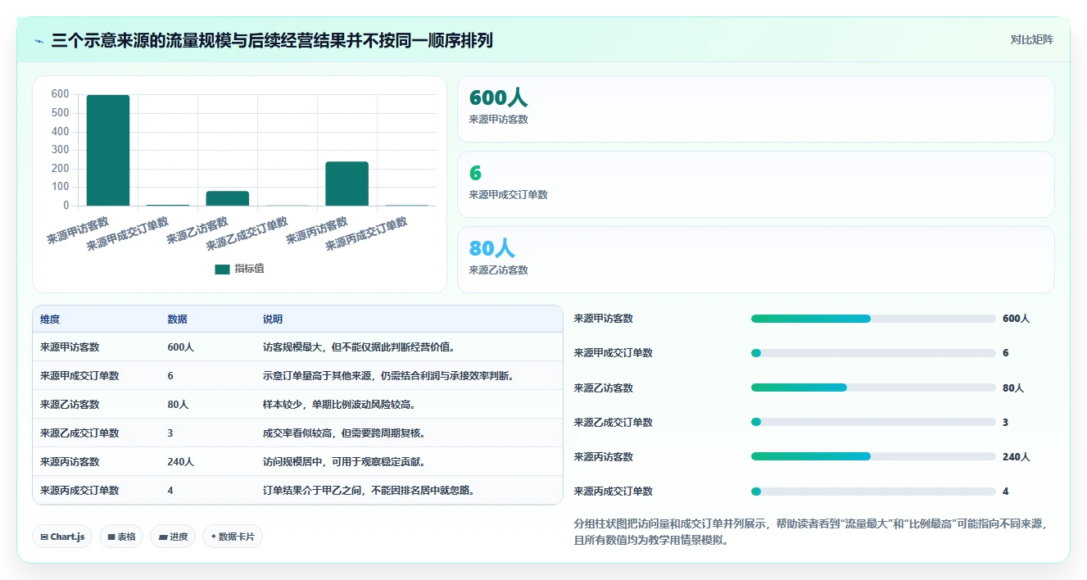Click the 来源丙访客数 progress bar
This screenshot has height=580, width=1087.
tap(873, 457)
